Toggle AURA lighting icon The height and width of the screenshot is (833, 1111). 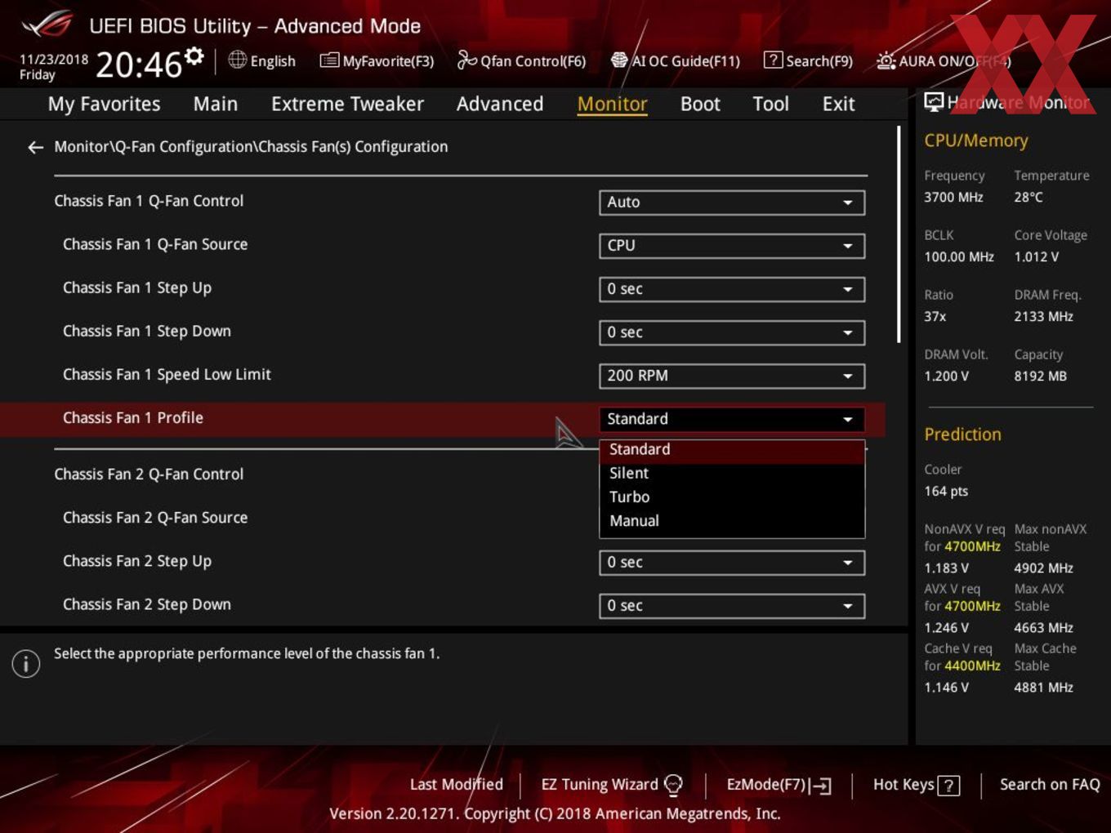tap(886, 60)
